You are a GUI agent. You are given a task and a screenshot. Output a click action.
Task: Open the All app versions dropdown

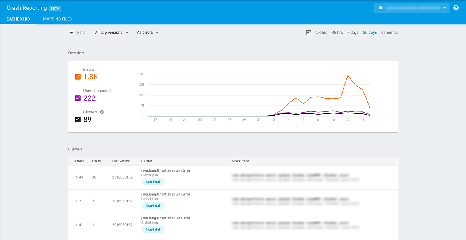[x=111, y=33]
